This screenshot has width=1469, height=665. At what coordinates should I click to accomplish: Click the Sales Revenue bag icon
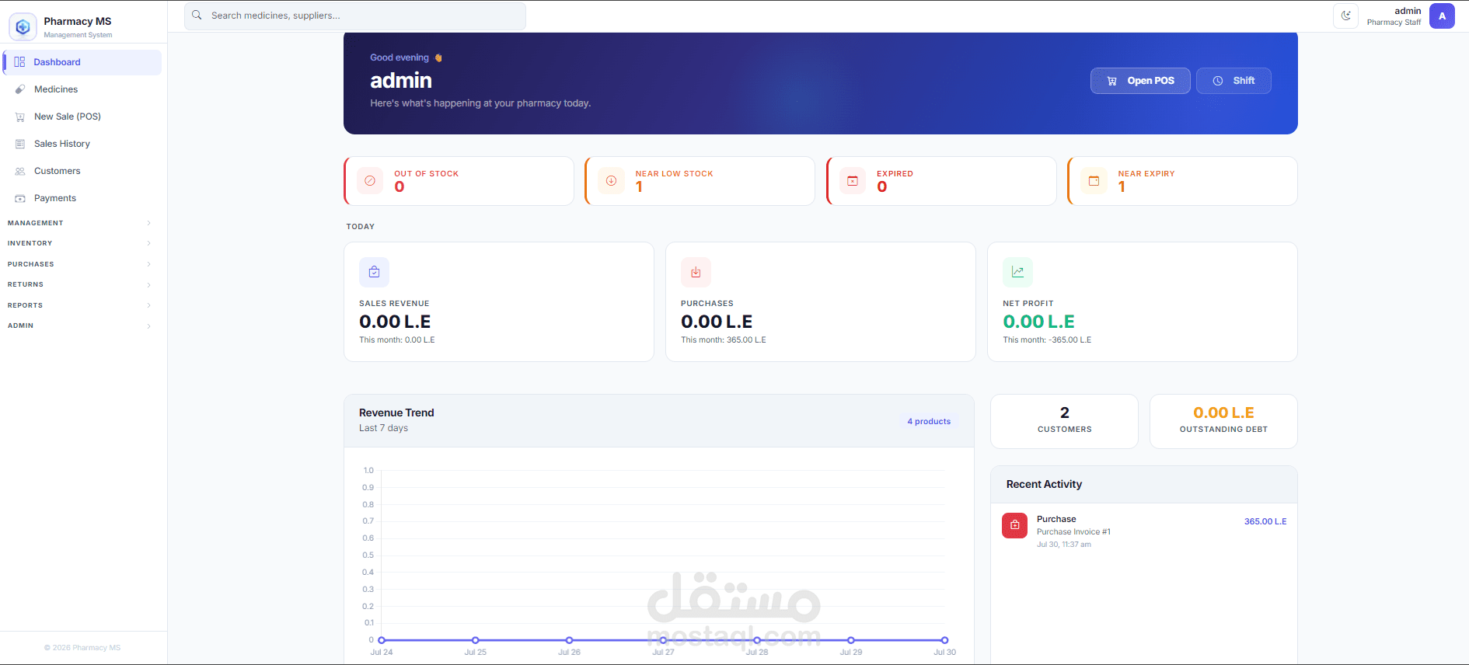[x=374, y=272]
